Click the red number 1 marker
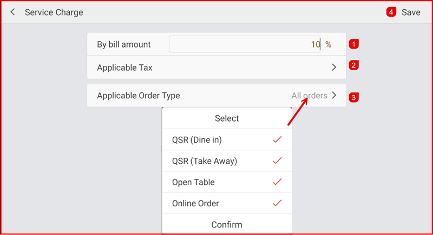Viewport: 433px width, 235px height. [353, 44]
